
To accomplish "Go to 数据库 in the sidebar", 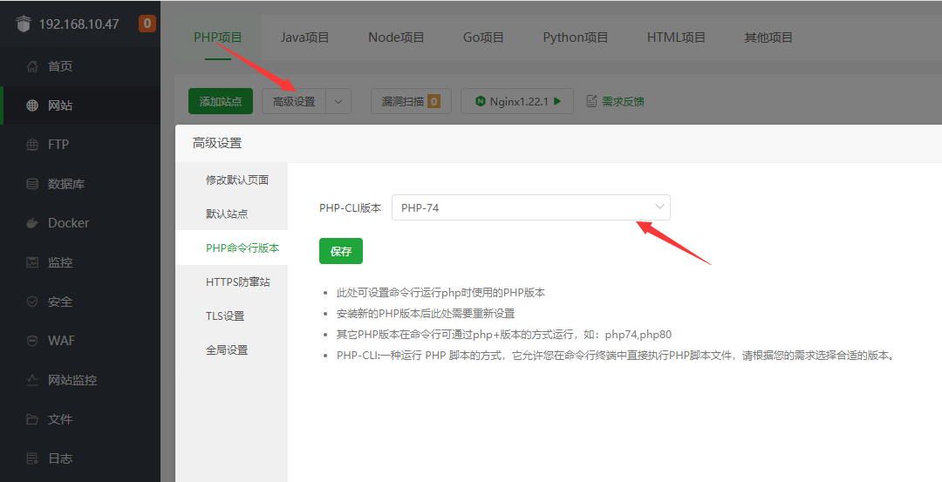I will coord(80,184).
